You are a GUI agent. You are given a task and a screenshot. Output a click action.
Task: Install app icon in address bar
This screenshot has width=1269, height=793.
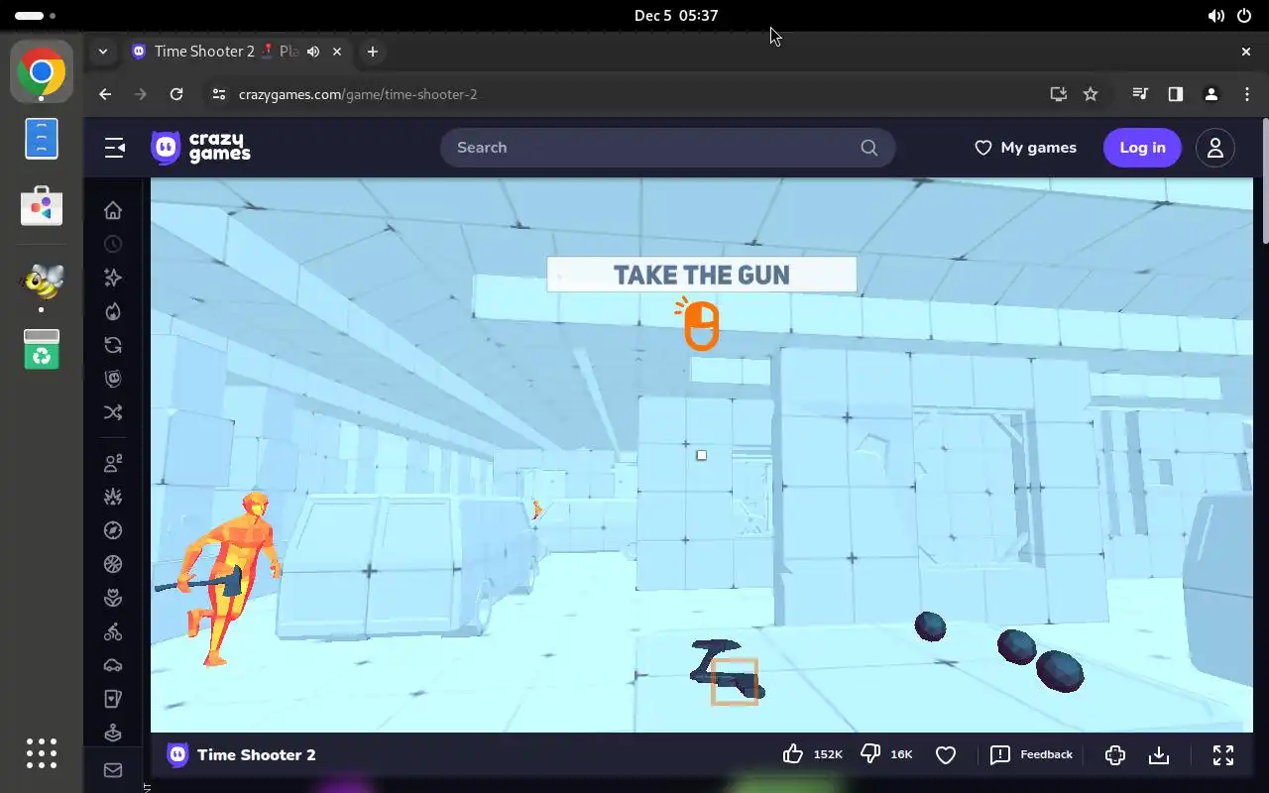[x=1059, y=94]
